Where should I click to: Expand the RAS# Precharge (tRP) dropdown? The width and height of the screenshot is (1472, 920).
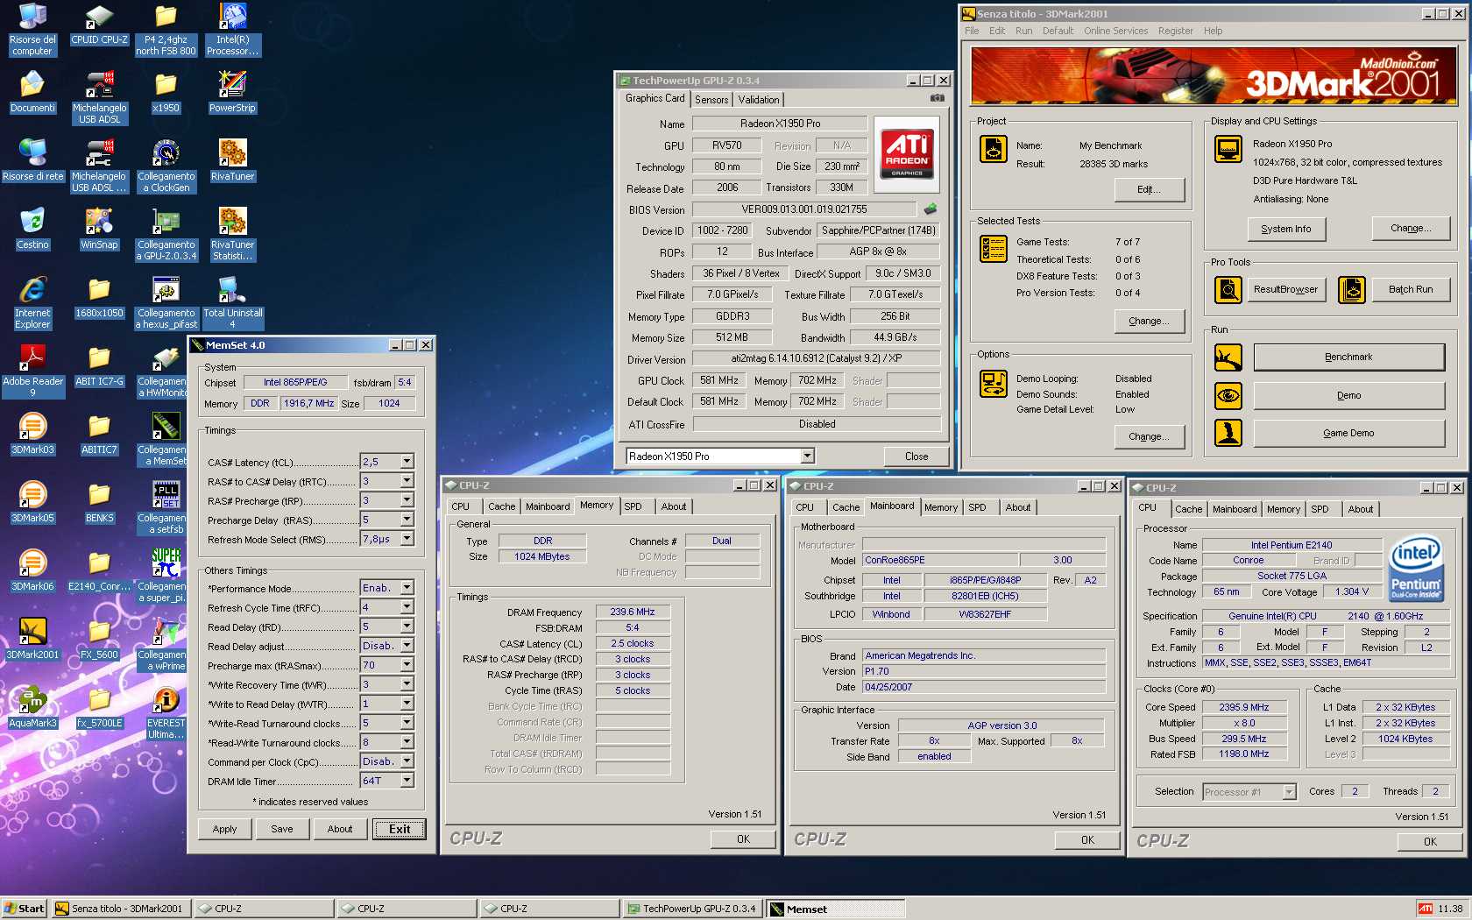coord(407,500)
